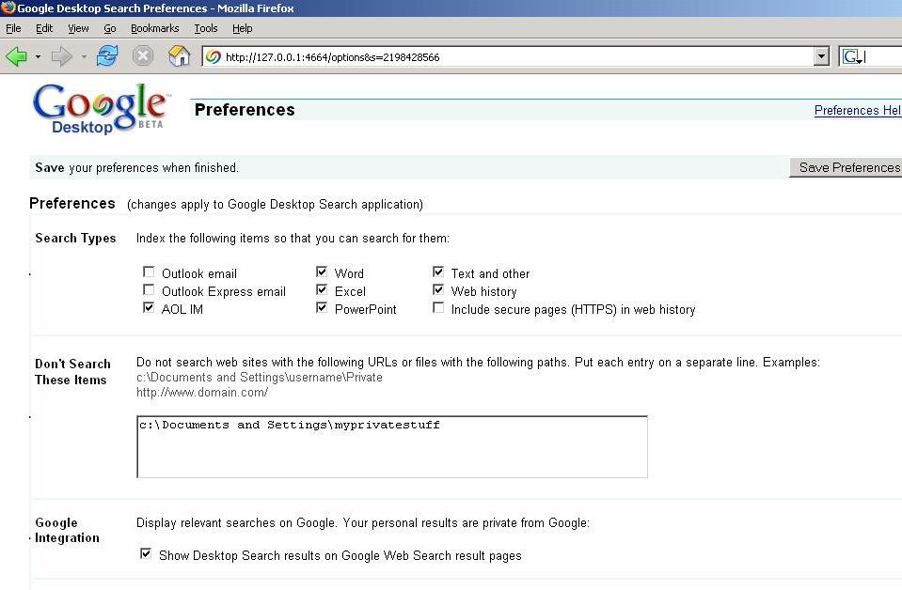Click the Don't Search These Items text box
Viewport: 902px width, 590px height.
[x=392, y=447]
